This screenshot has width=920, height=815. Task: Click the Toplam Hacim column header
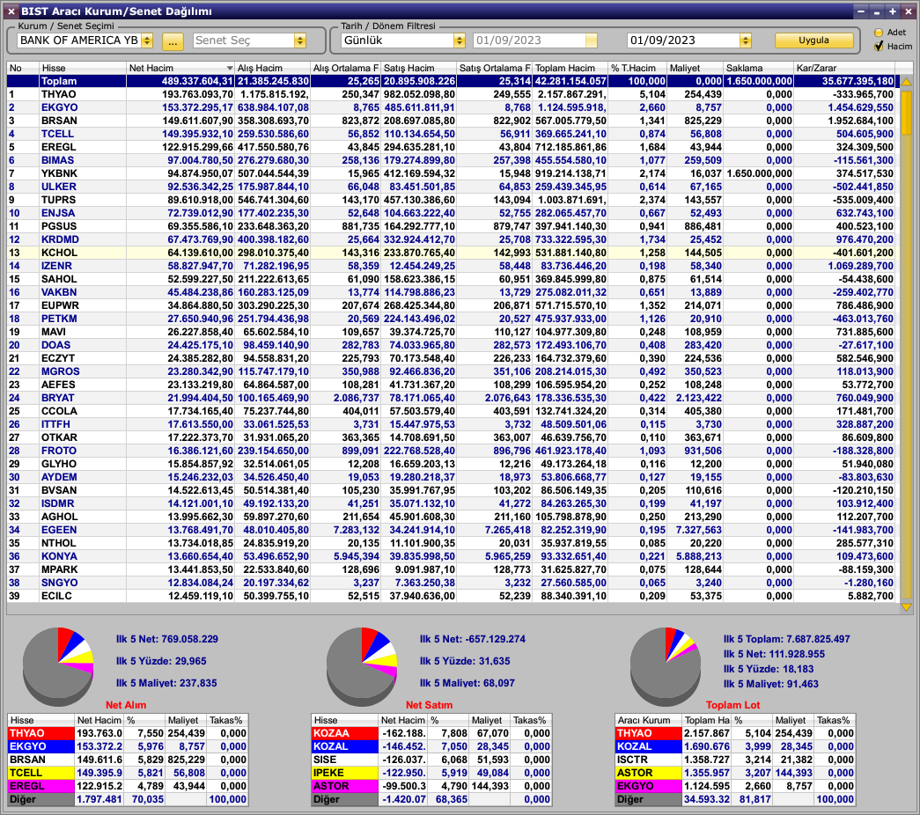(570, 68)
